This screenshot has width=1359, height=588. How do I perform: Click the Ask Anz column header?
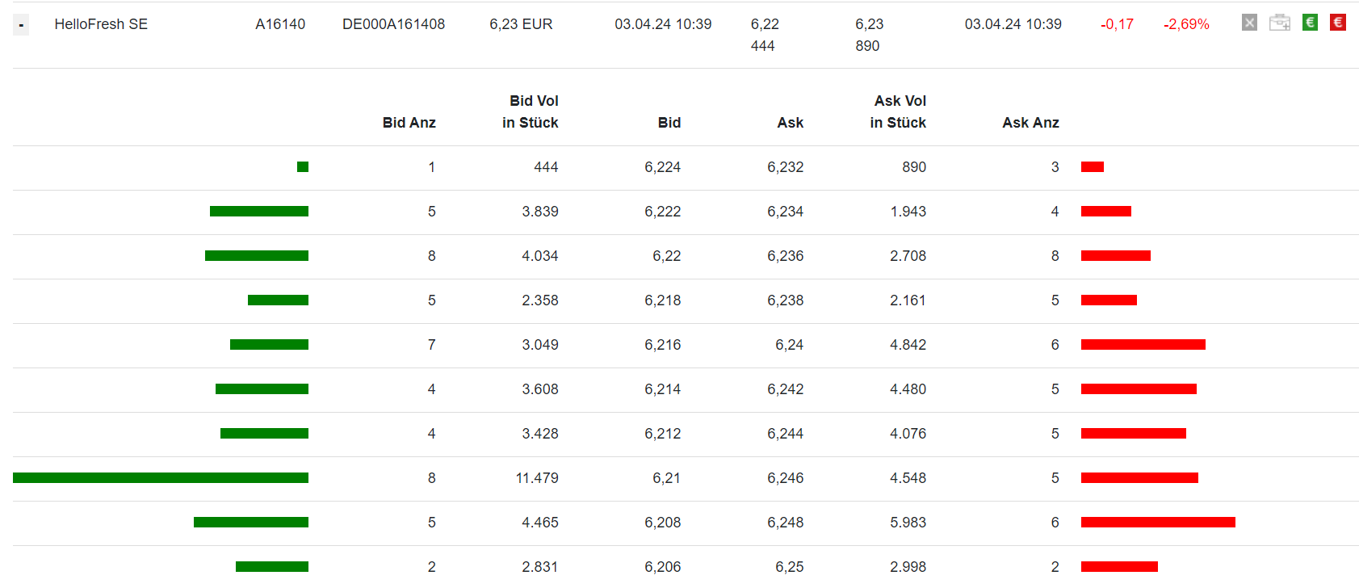point(1030,123)
